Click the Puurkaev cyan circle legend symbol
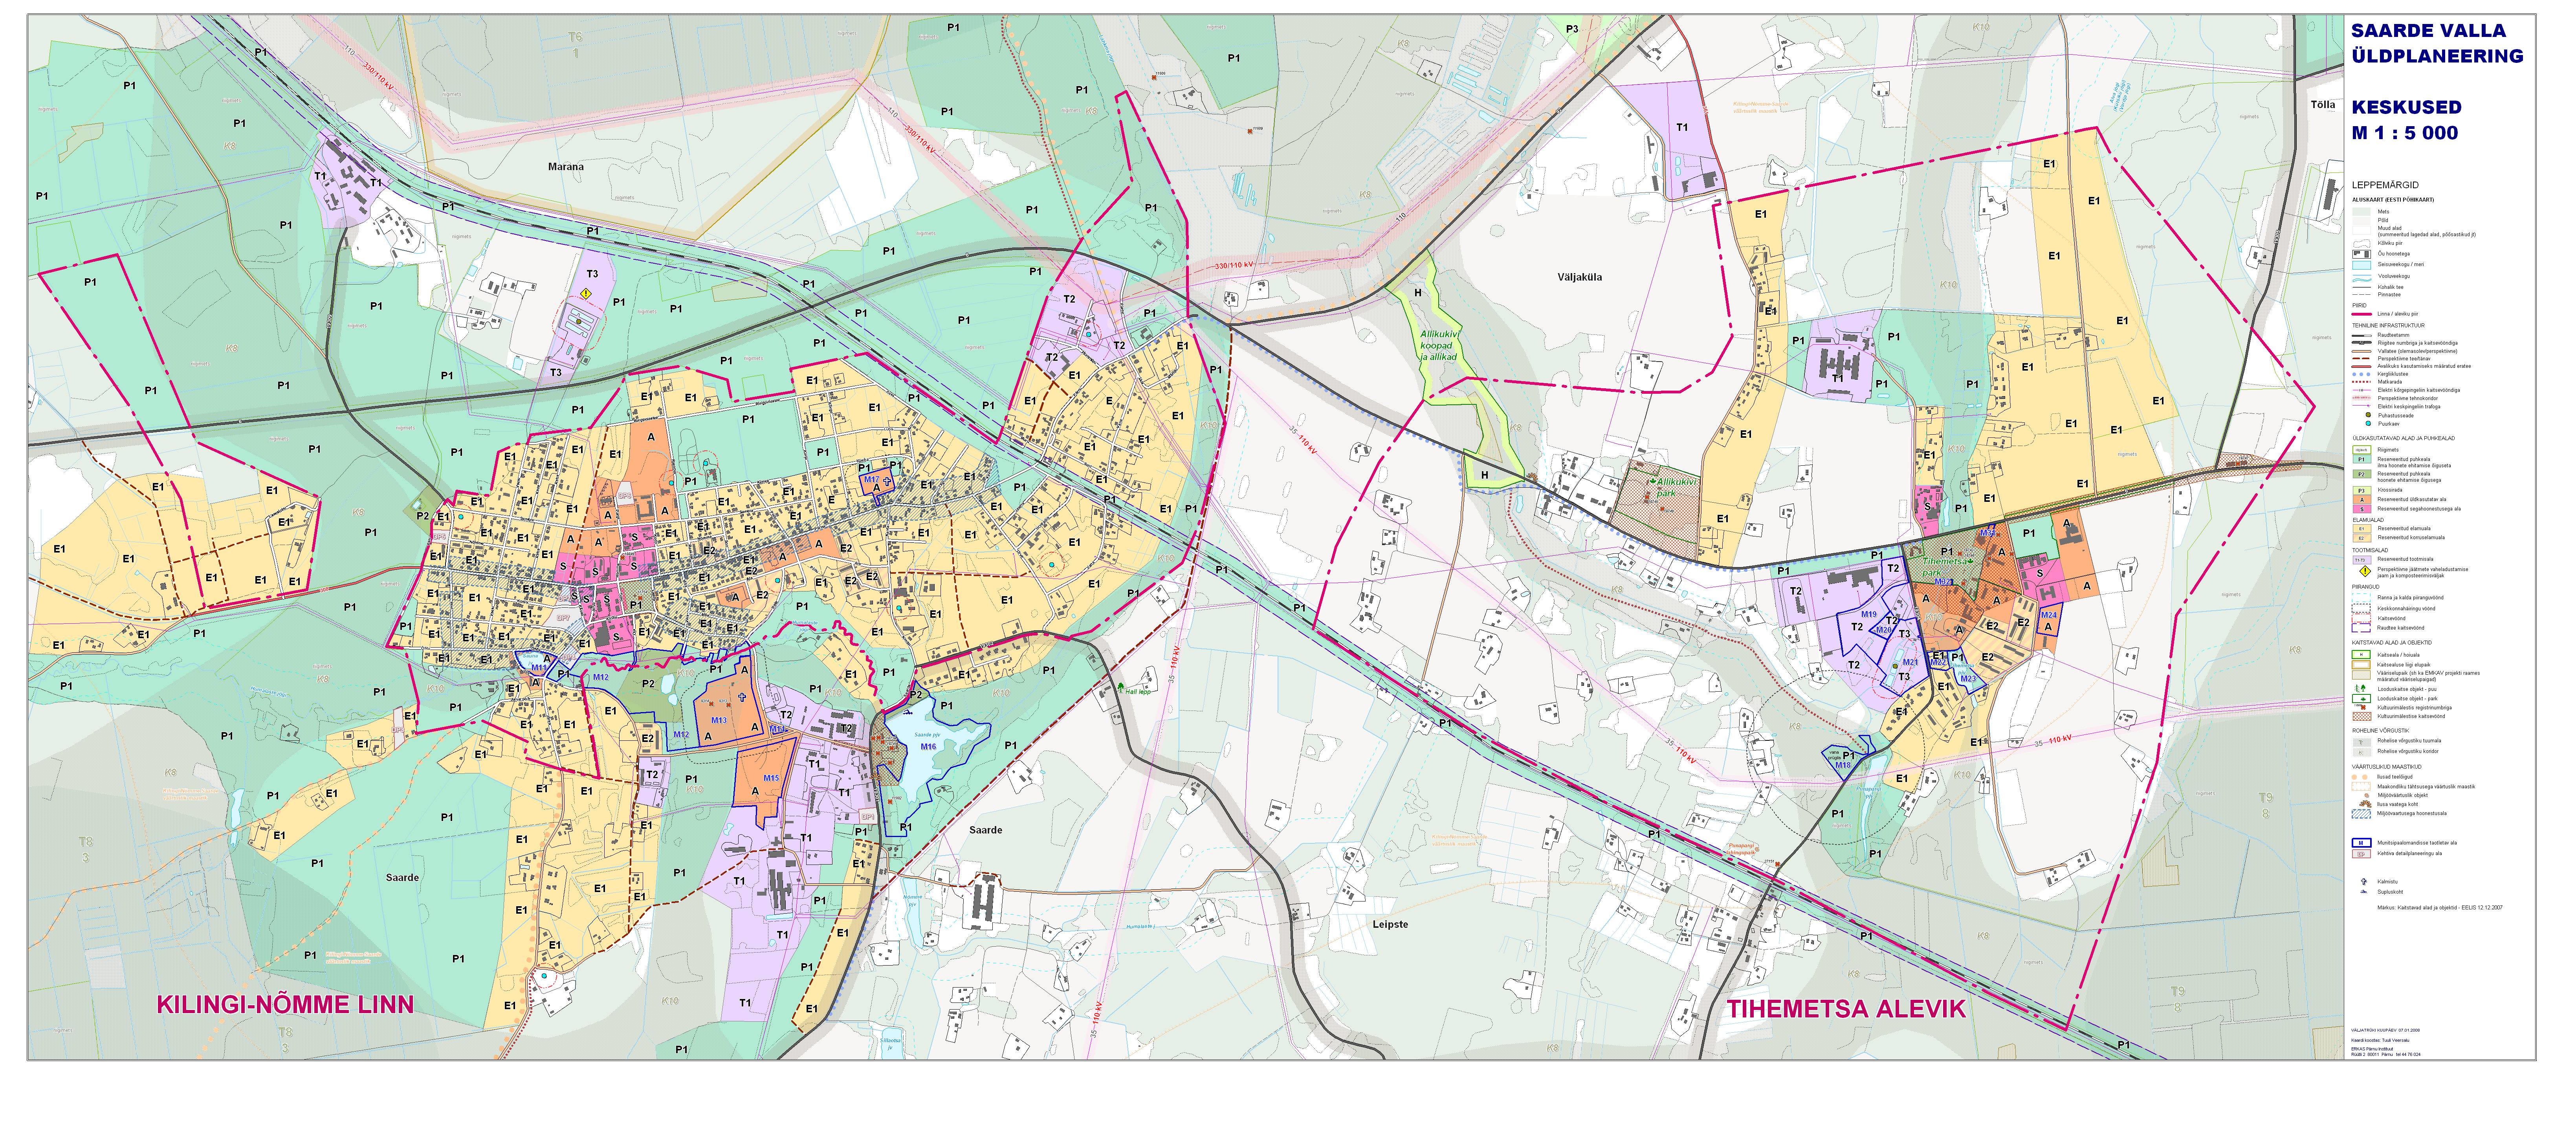The image size is (2576, 1131). (x=2368, y=424)
